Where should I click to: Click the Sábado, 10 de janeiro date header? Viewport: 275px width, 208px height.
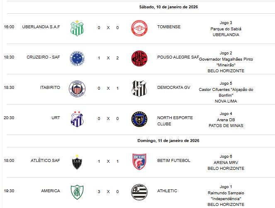(168, 7)
